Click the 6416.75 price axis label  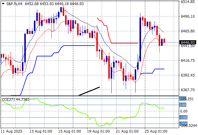pyautogui.click(x=187, y=60)
